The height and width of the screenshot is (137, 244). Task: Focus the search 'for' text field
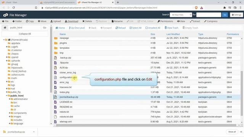[x=209, y=15]
